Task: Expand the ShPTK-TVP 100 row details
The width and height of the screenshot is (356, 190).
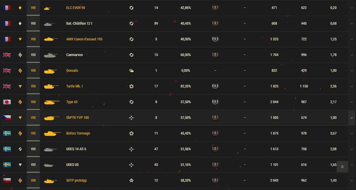Action: (x=352, y=117)
